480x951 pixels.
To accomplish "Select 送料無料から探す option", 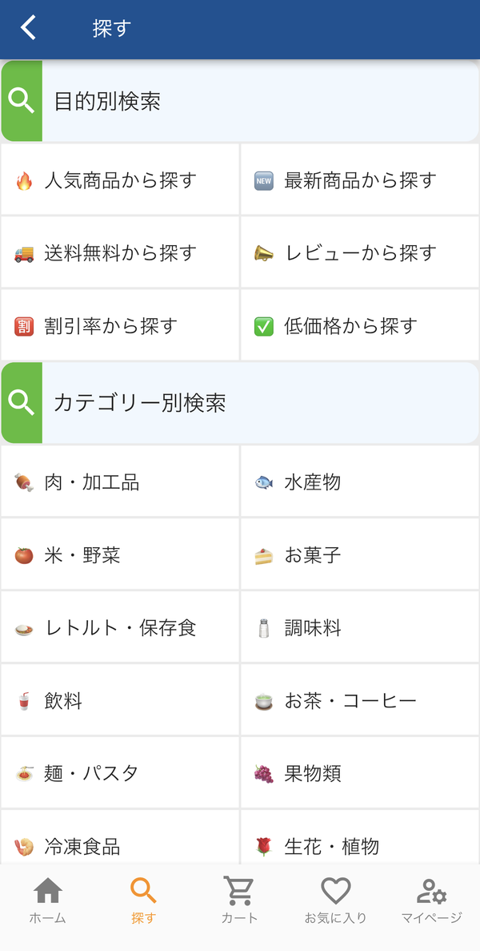I will tap(120, 252).
